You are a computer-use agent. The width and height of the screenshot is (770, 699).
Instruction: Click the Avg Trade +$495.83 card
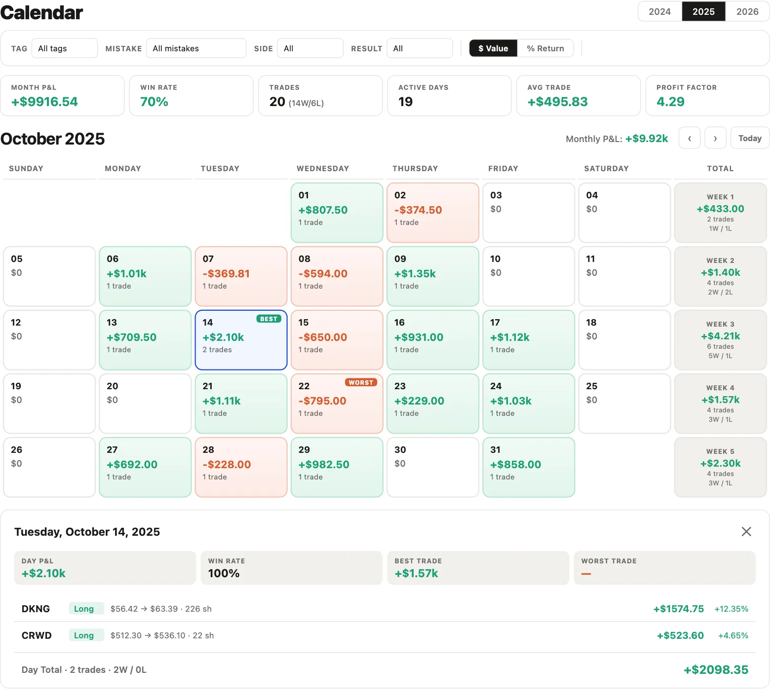(578, 96)
